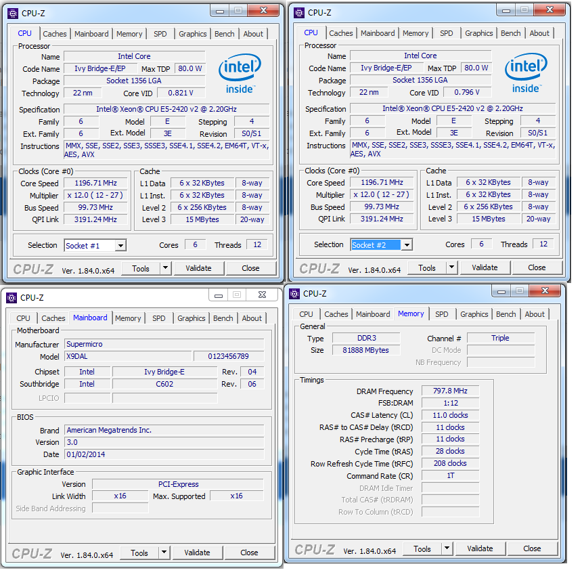This screenshot has height=583, width=582.
Task: Open the highlighted Socket #2 selection dropdown
Action: coord(407,245)
